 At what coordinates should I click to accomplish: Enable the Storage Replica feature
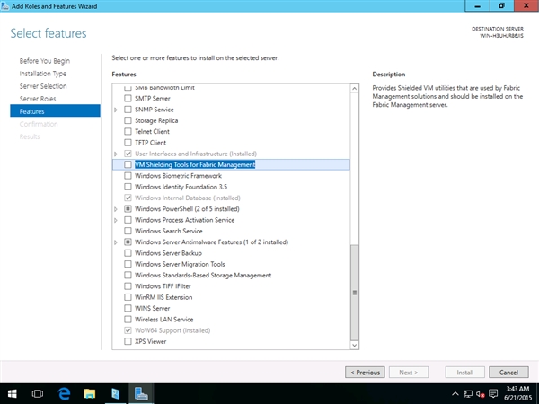(128, 120)
